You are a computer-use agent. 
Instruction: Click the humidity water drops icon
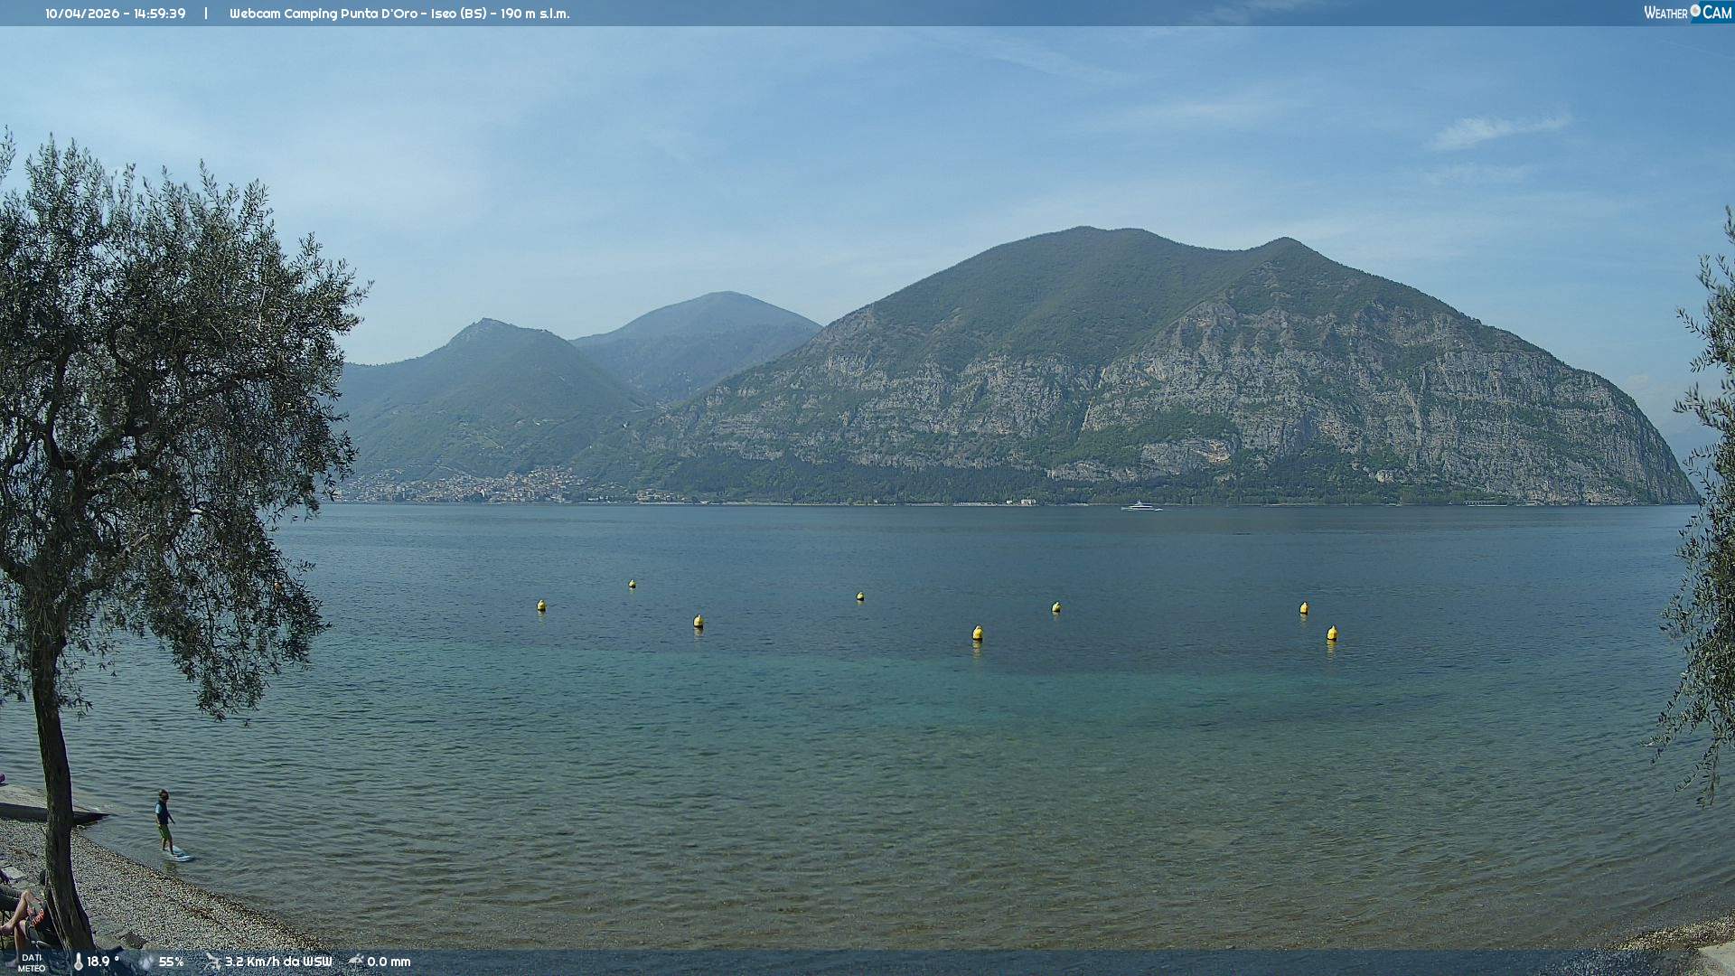[x=146, y=962]
